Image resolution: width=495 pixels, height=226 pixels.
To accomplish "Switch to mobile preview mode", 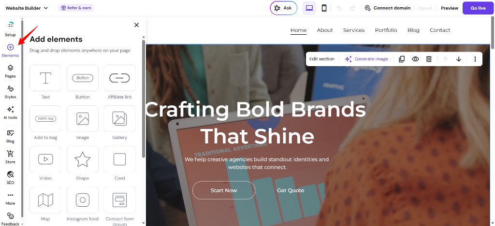I will [x=324, y=8].
